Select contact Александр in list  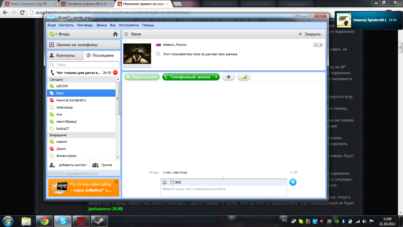[x=81, y=107]
